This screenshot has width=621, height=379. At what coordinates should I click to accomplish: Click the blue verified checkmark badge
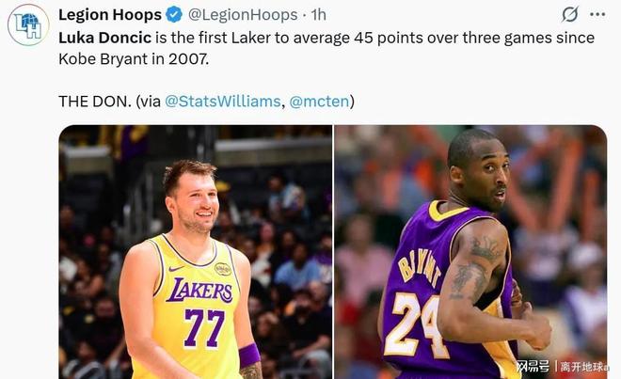coord(174,14)
